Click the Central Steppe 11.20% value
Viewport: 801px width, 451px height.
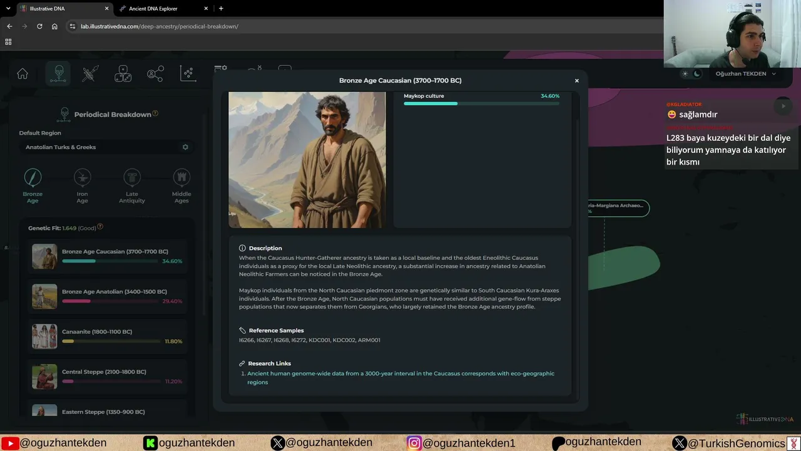173,381
